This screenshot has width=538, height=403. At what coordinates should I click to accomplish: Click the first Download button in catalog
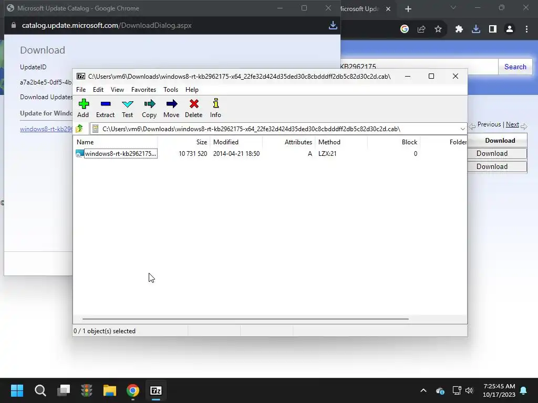click(497, 154)
